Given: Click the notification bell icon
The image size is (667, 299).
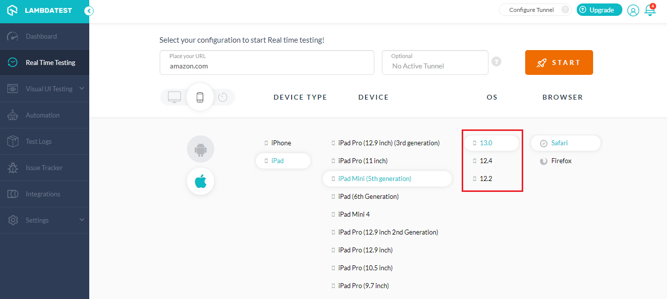Looking at the screenshot, I should (650, 10).
